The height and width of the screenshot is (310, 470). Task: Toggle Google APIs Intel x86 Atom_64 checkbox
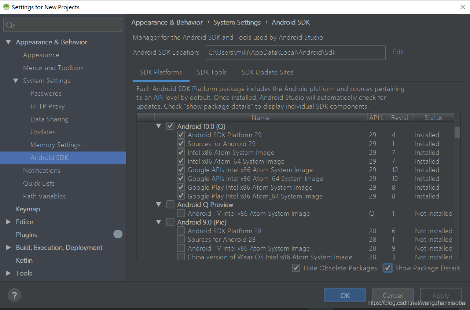(x=181, y=178)
